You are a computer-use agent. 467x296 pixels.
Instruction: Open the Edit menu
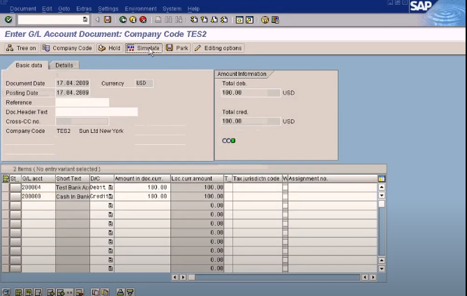tap(47, 8)
